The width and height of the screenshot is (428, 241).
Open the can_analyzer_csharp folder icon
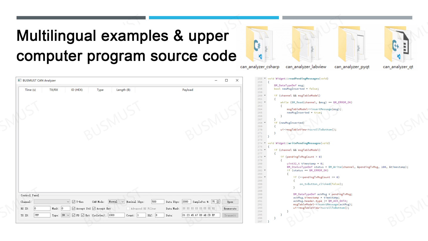(259, 45)
